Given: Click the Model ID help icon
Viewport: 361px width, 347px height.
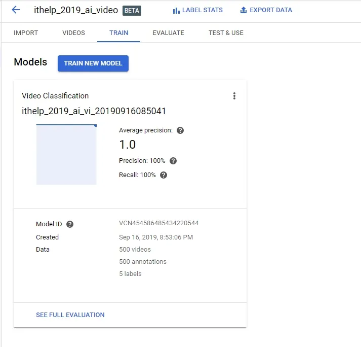Looking at the screenshot, I should pyautogui.click(x=70, y=224).
